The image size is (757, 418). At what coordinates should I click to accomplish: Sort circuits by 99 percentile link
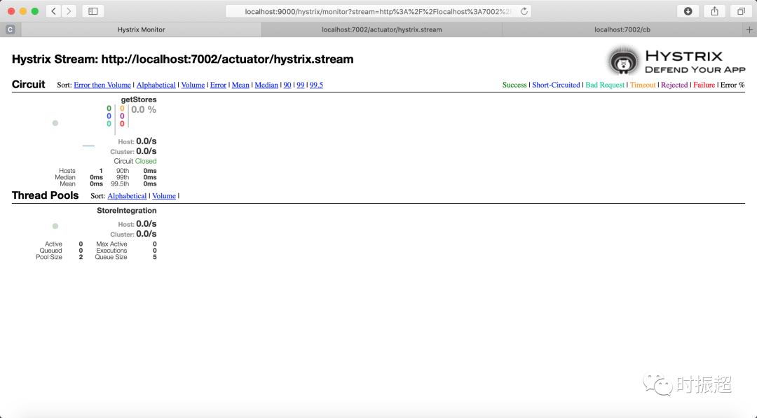click(300, 85)
